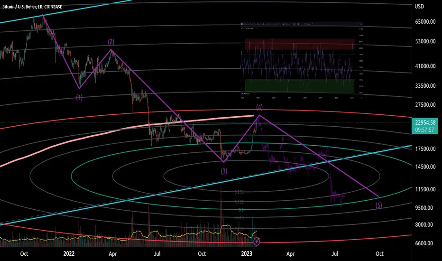Click the Apr label between 2022 and Jul
Viewport: 442px width, 261px height.
[x=113, y=254]
